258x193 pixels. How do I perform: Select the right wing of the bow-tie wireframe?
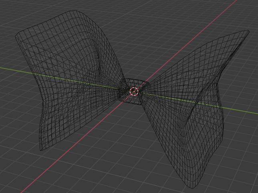point(196,109)
